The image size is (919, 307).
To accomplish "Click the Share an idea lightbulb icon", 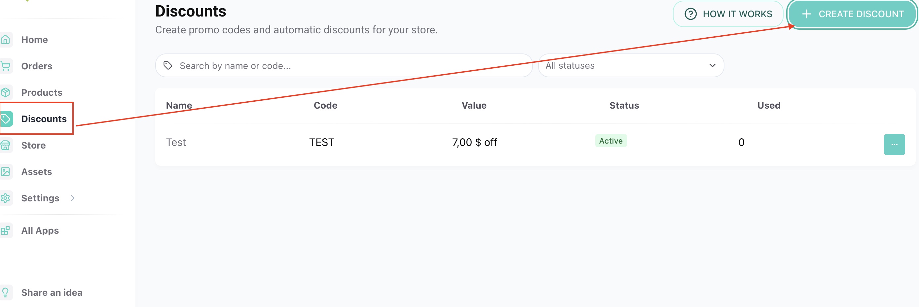I will click(6, 292).
